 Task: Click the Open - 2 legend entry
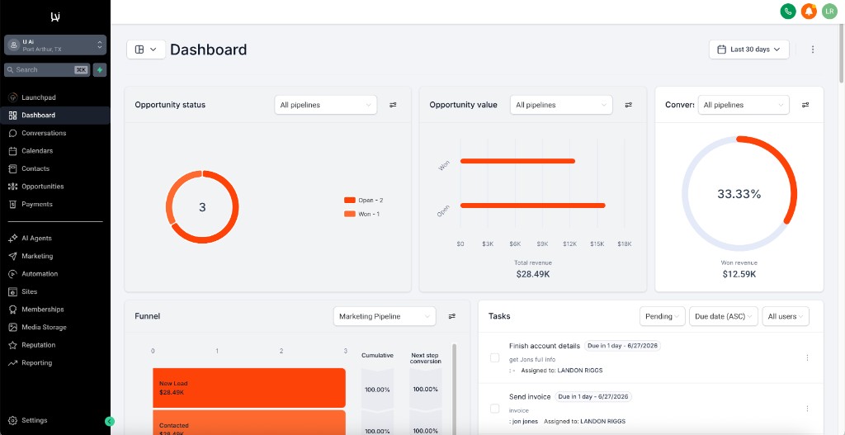point(364,200)
